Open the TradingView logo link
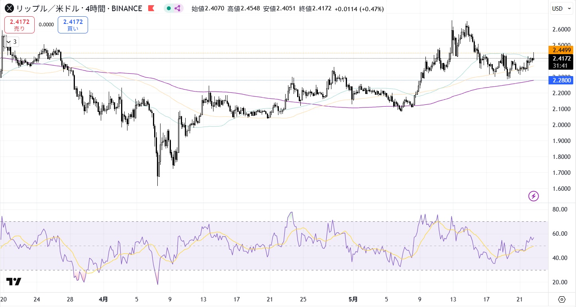576x307 pixels. (14, 282)
